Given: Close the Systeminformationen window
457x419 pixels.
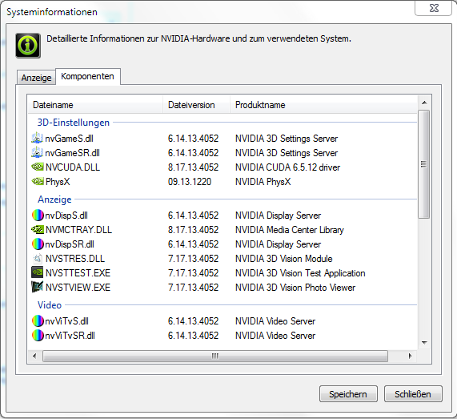Looking at the screenshot, I should [434, 8].
